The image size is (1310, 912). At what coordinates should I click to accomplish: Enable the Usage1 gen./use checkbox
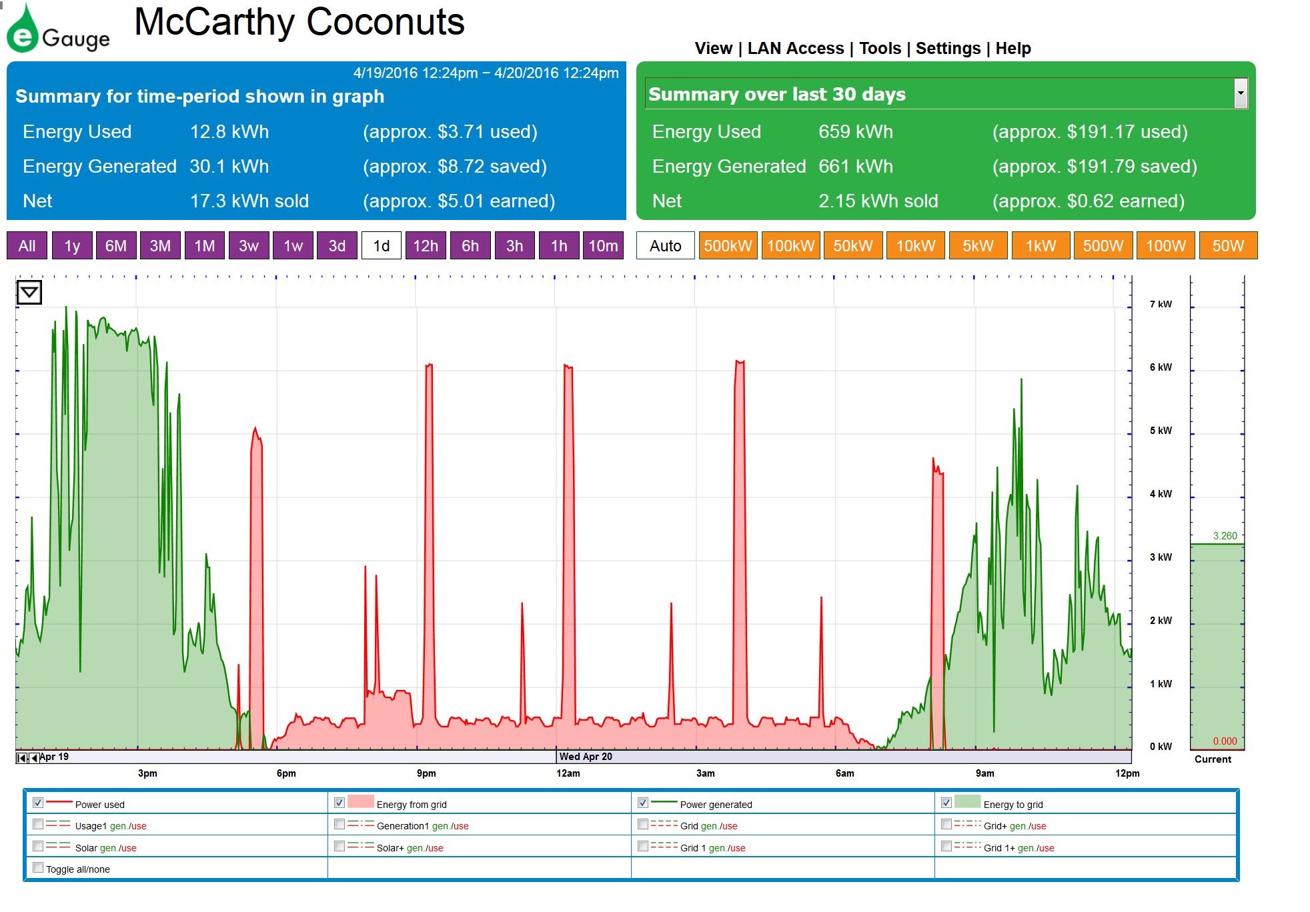click(38, 824)
